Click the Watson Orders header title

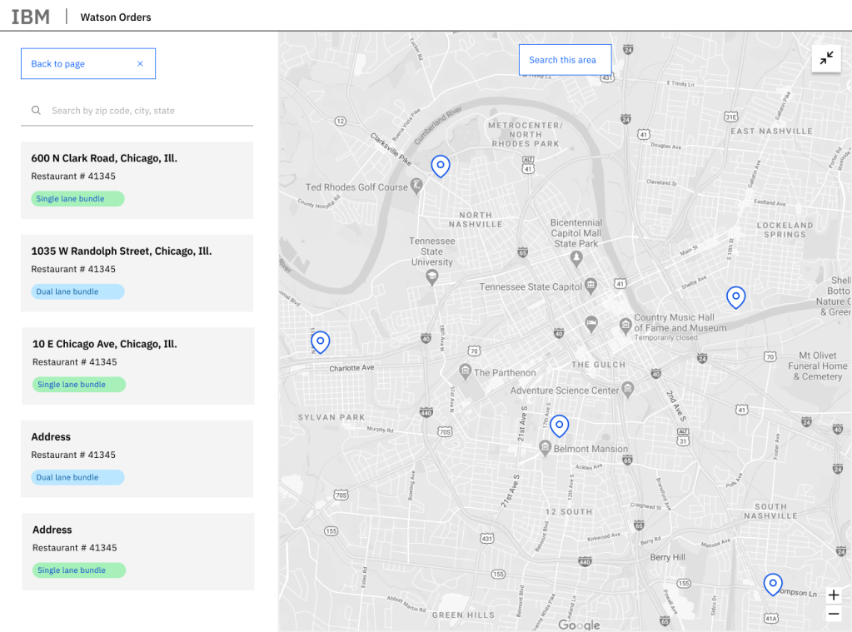tap(116, 17)
